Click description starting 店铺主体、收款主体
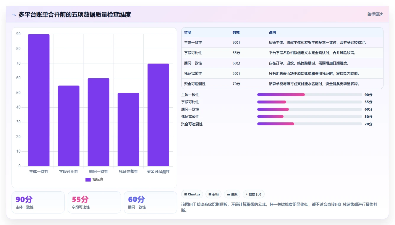This screenshot has height=225, width=395. (318, 43)
